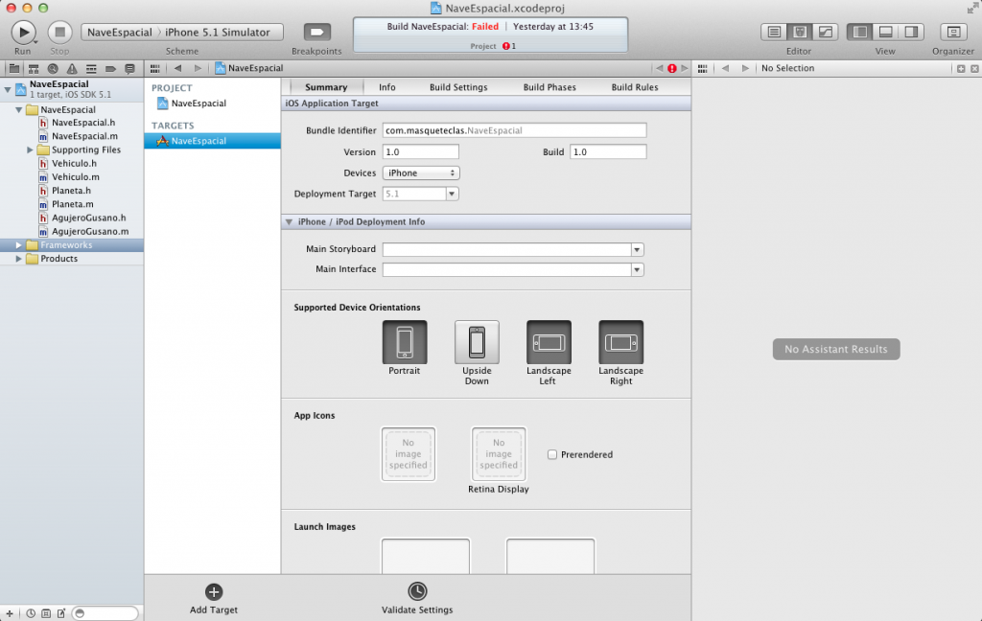Open the Deployment Target dropdown arrow
The width and height of the screenshot is (982, 621).
(452, 194)
